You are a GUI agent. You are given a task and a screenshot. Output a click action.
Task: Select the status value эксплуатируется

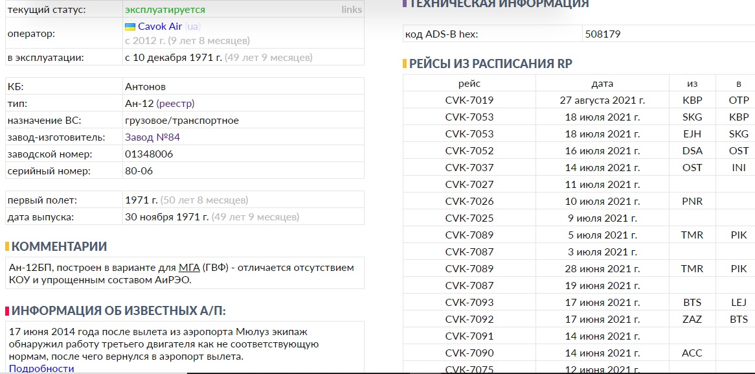[x=164, y=10]
